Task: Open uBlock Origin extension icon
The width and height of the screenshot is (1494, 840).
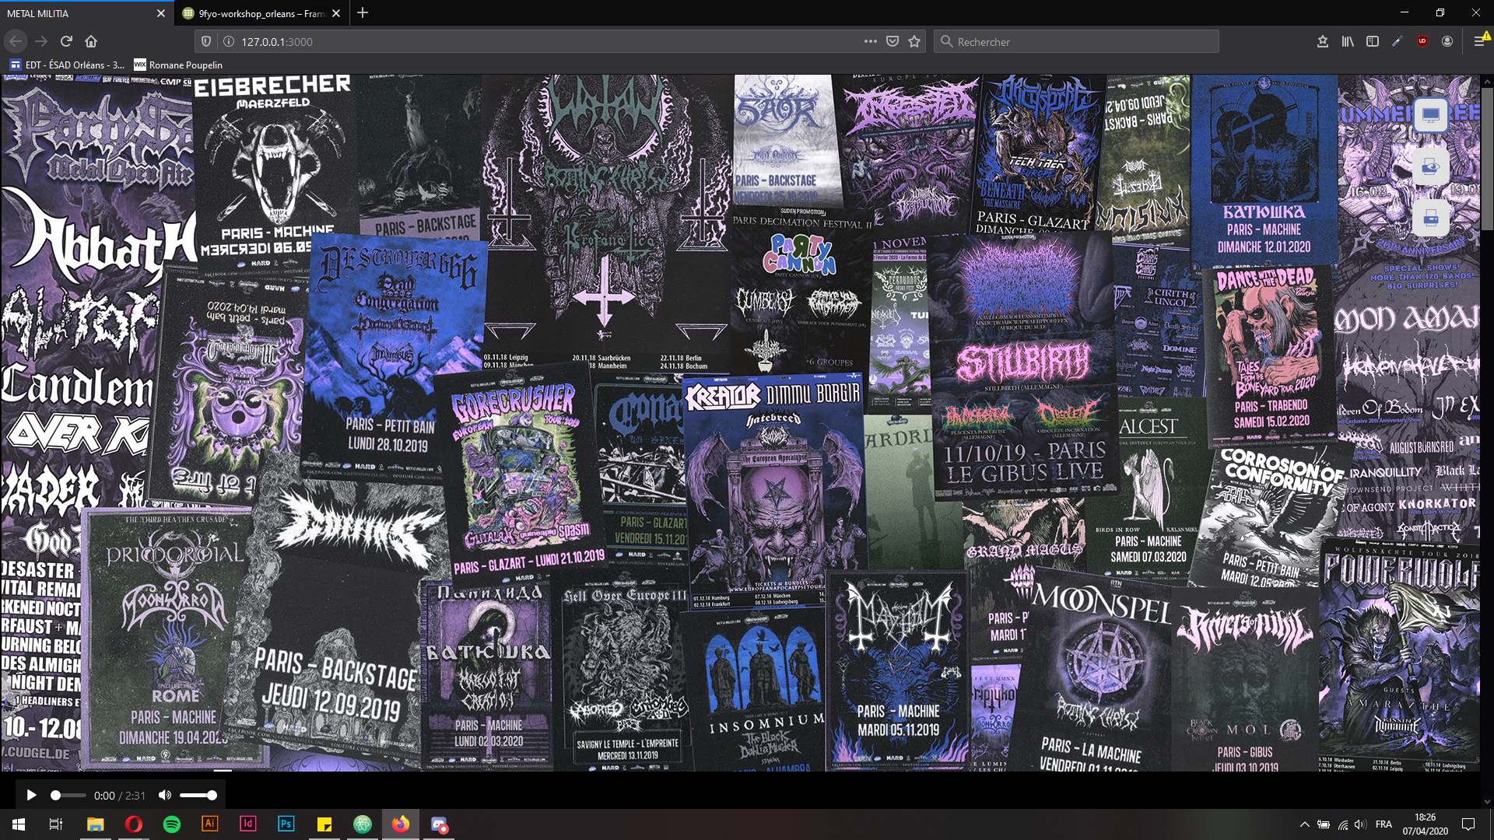Action: tap(1422, 41)
